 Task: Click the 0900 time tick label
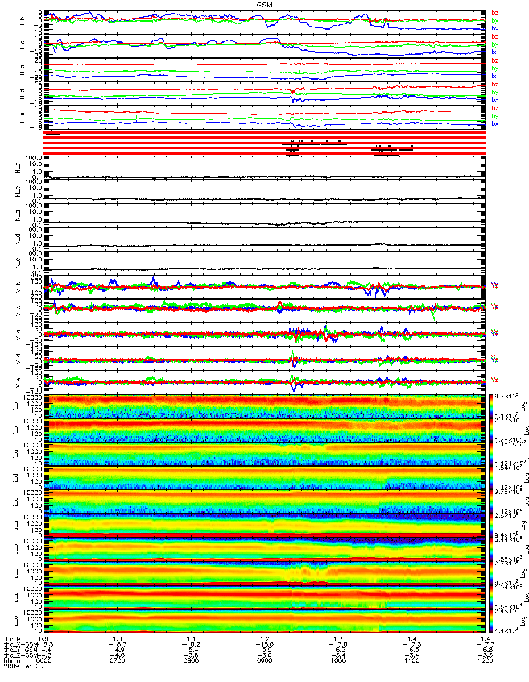point(264,662)
